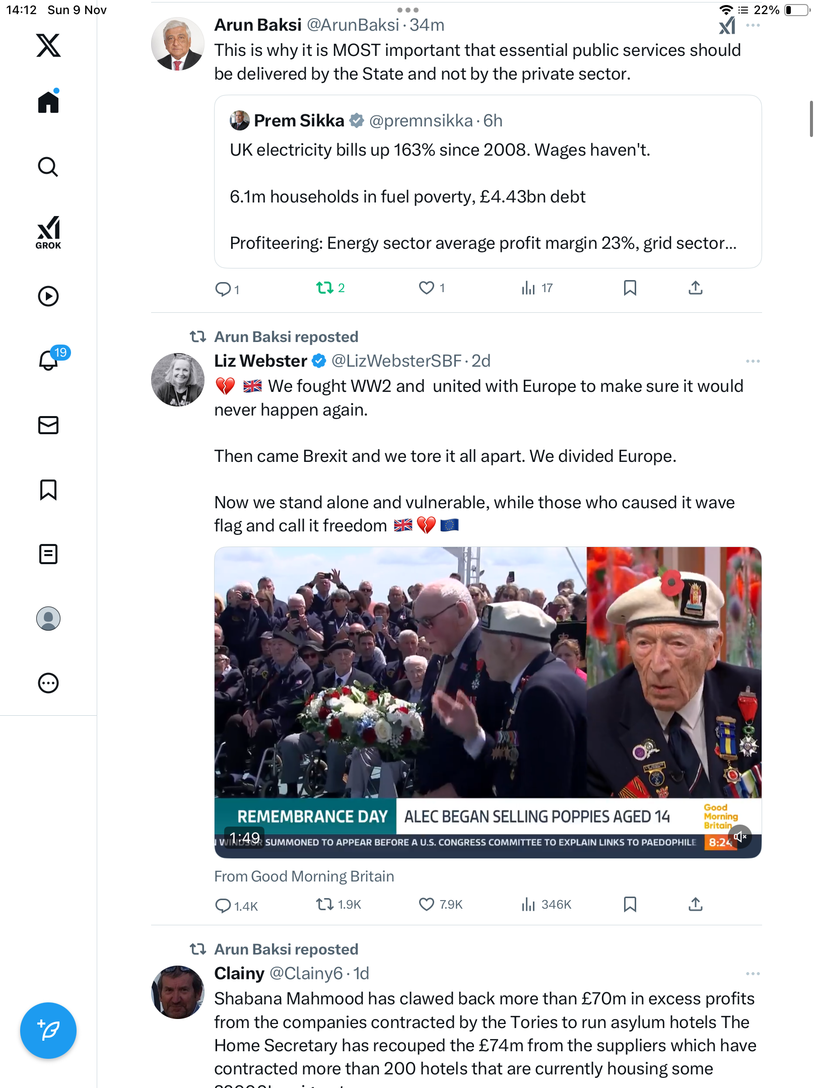The width and height of the screenshot is (816, 1088).
Task: Open Messages envelope in sidebar
Action: (48, 425)
